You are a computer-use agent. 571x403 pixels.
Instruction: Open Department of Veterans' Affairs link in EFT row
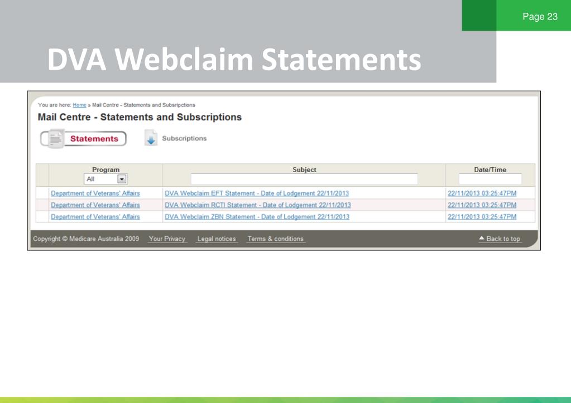click(95, 193)
